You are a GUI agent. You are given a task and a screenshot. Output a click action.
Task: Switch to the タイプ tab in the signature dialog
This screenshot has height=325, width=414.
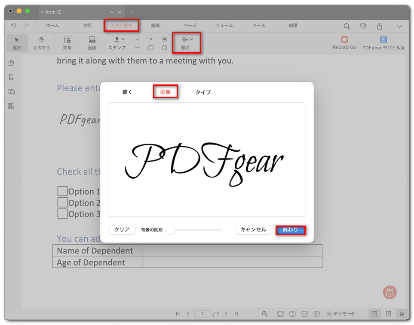[x=202, y=92]
